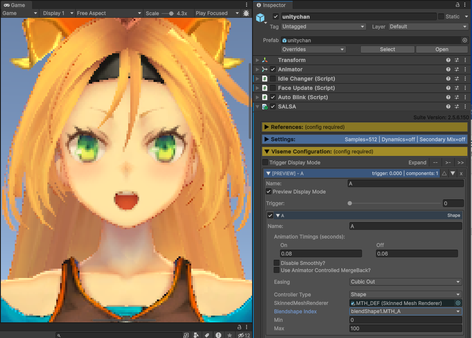Click the search-by-label tag icon

click(x=207, y=335)
